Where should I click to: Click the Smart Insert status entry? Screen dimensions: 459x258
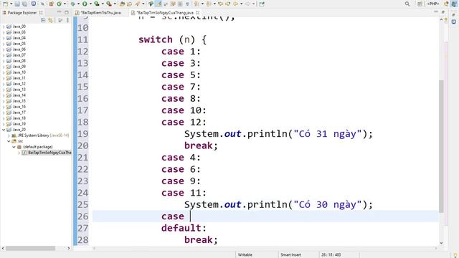coord(290,255)
